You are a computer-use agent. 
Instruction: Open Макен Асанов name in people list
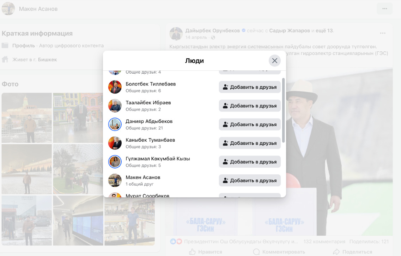[143, 177]
